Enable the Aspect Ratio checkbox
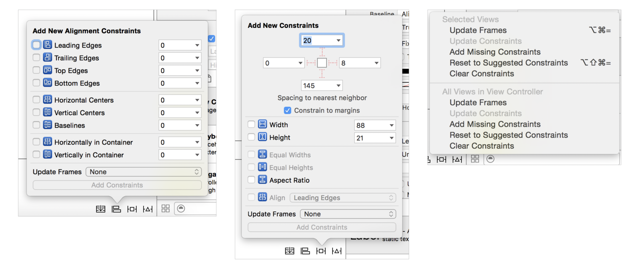The width and height of the screenshot is (637, 265). point(251,180)
